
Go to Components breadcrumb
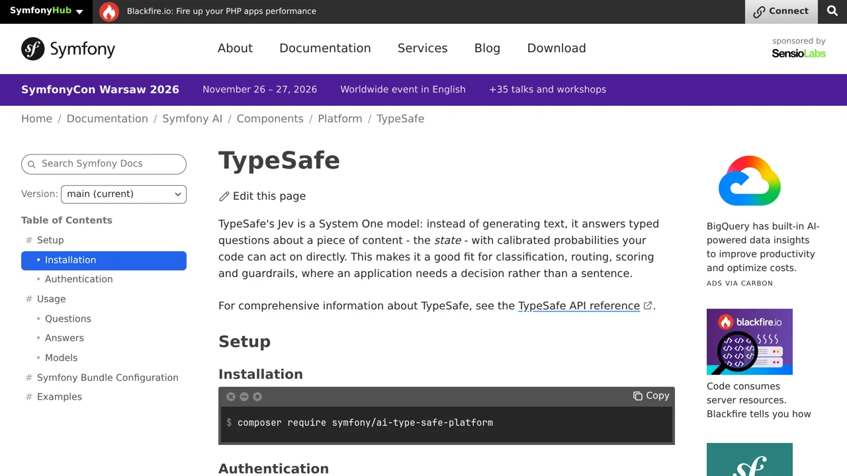click(x=270, y=119)
